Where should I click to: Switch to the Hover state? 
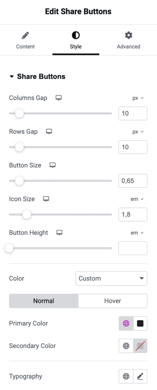[112, 301]
